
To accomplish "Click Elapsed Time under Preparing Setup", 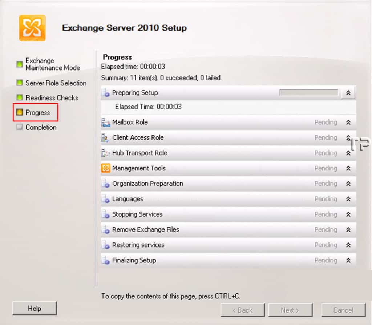I will 148,107.
